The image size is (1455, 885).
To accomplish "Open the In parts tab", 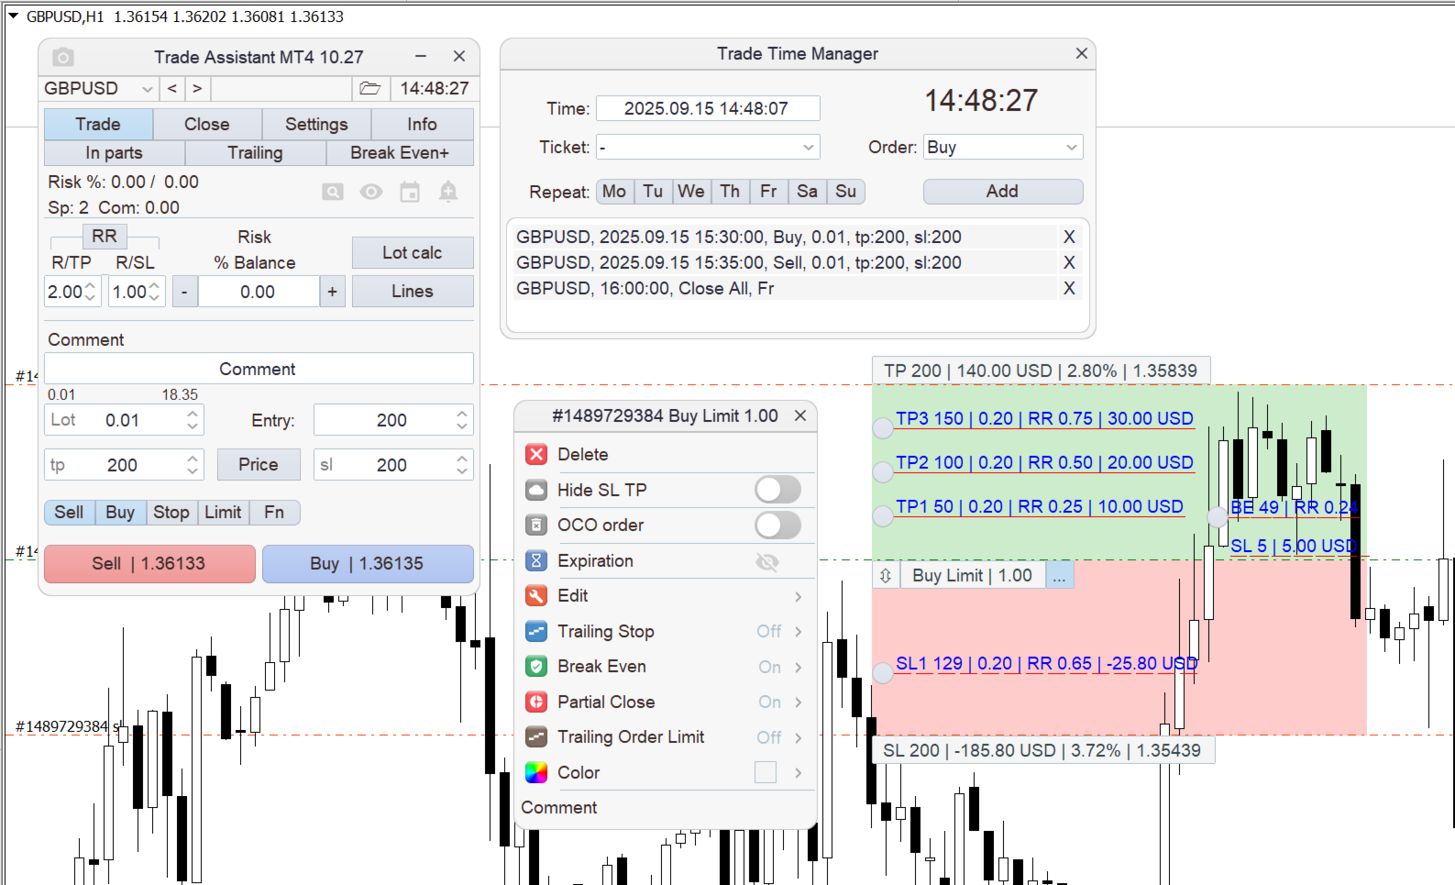I will [x=114, y=153].
